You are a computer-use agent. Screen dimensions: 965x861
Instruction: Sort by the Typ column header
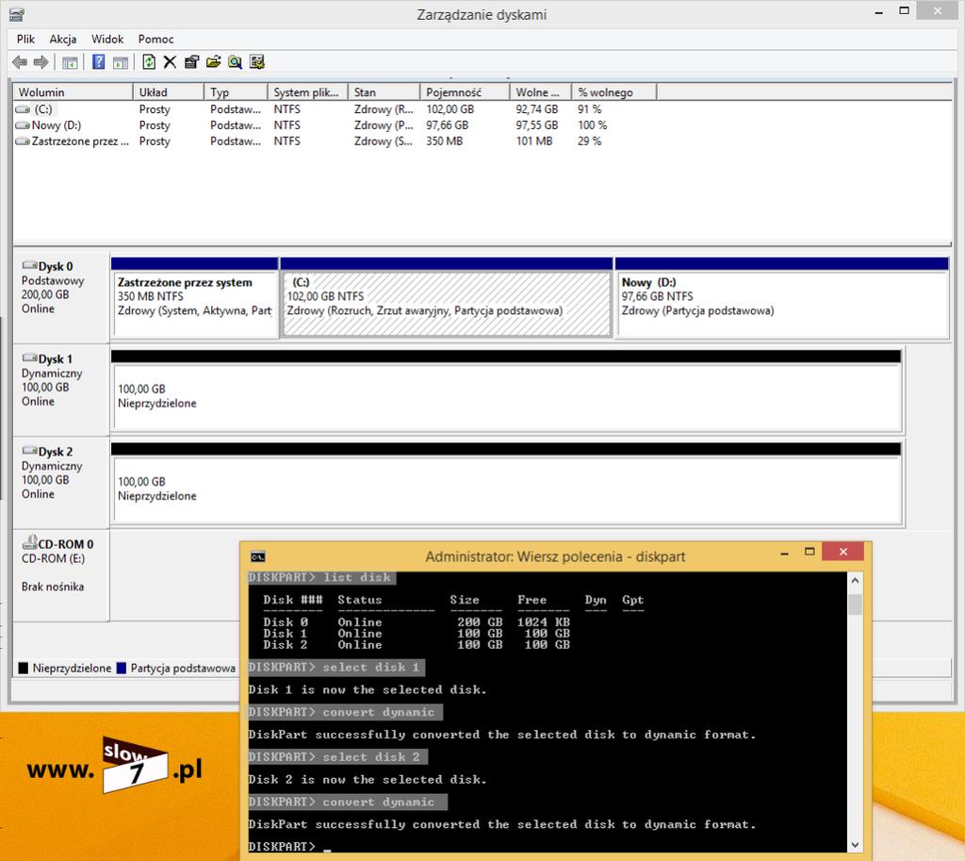tap(236, 92)
